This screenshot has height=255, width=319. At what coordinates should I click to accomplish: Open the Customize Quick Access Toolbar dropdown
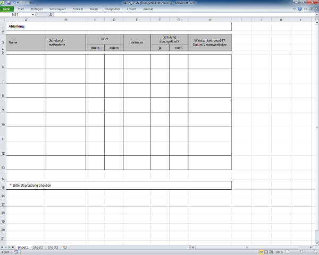coord(30,3)
